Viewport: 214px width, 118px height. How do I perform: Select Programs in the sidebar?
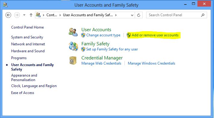tap(19, 58)
